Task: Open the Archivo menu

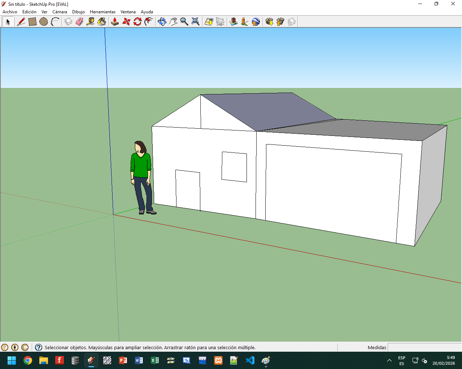Action: [x=10, y=12]
